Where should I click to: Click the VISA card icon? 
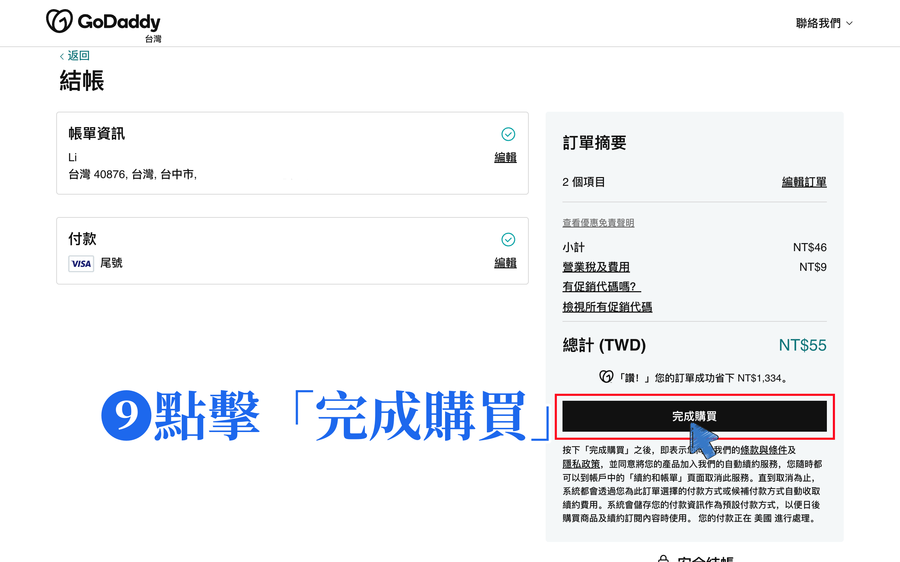click(81, 263)
